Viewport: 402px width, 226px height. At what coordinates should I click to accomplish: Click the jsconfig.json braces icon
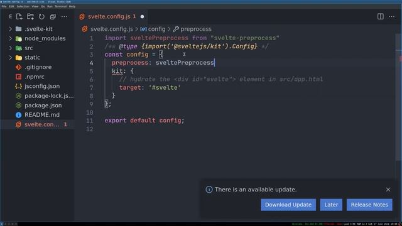click(18, 86)
